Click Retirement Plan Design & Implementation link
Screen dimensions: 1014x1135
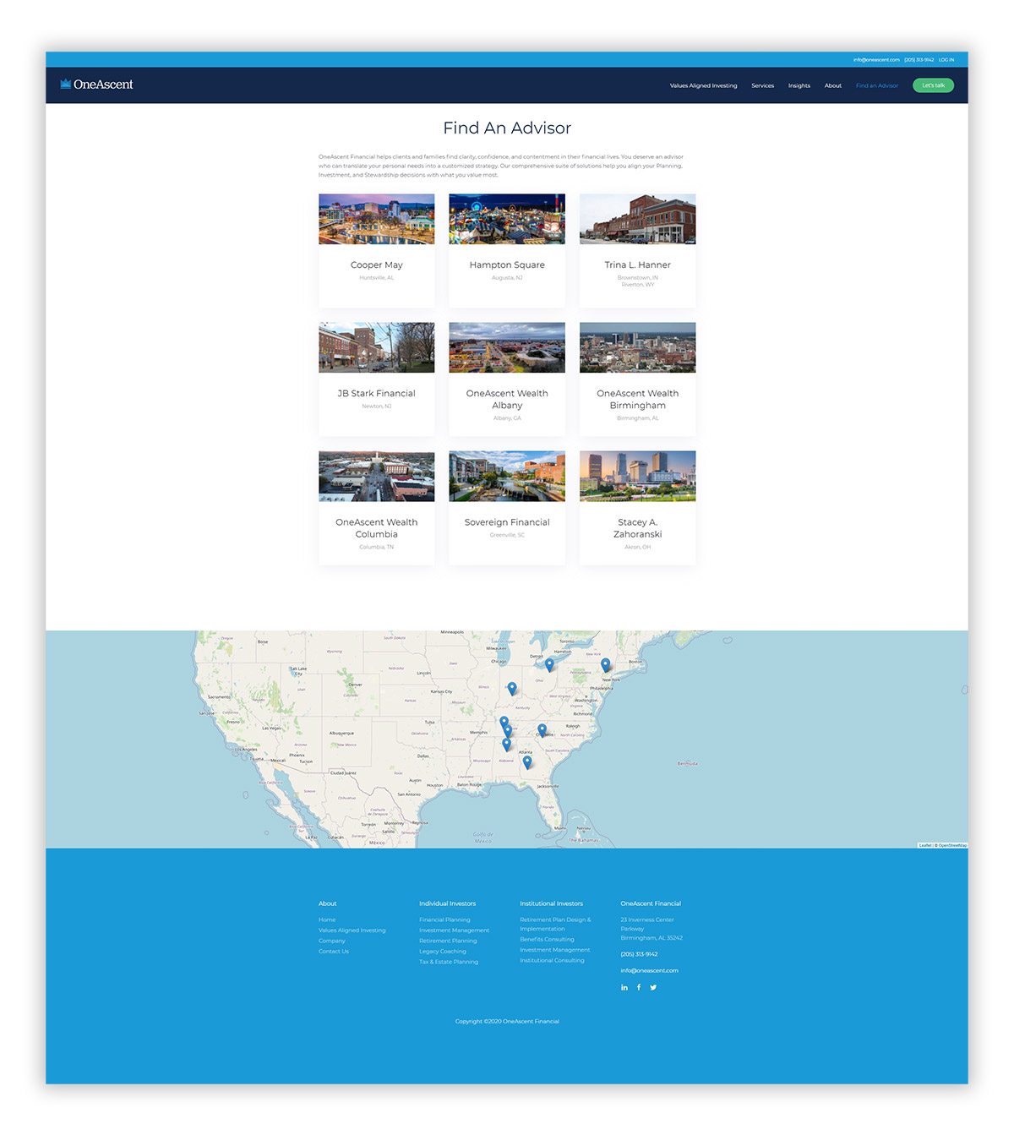556,925
